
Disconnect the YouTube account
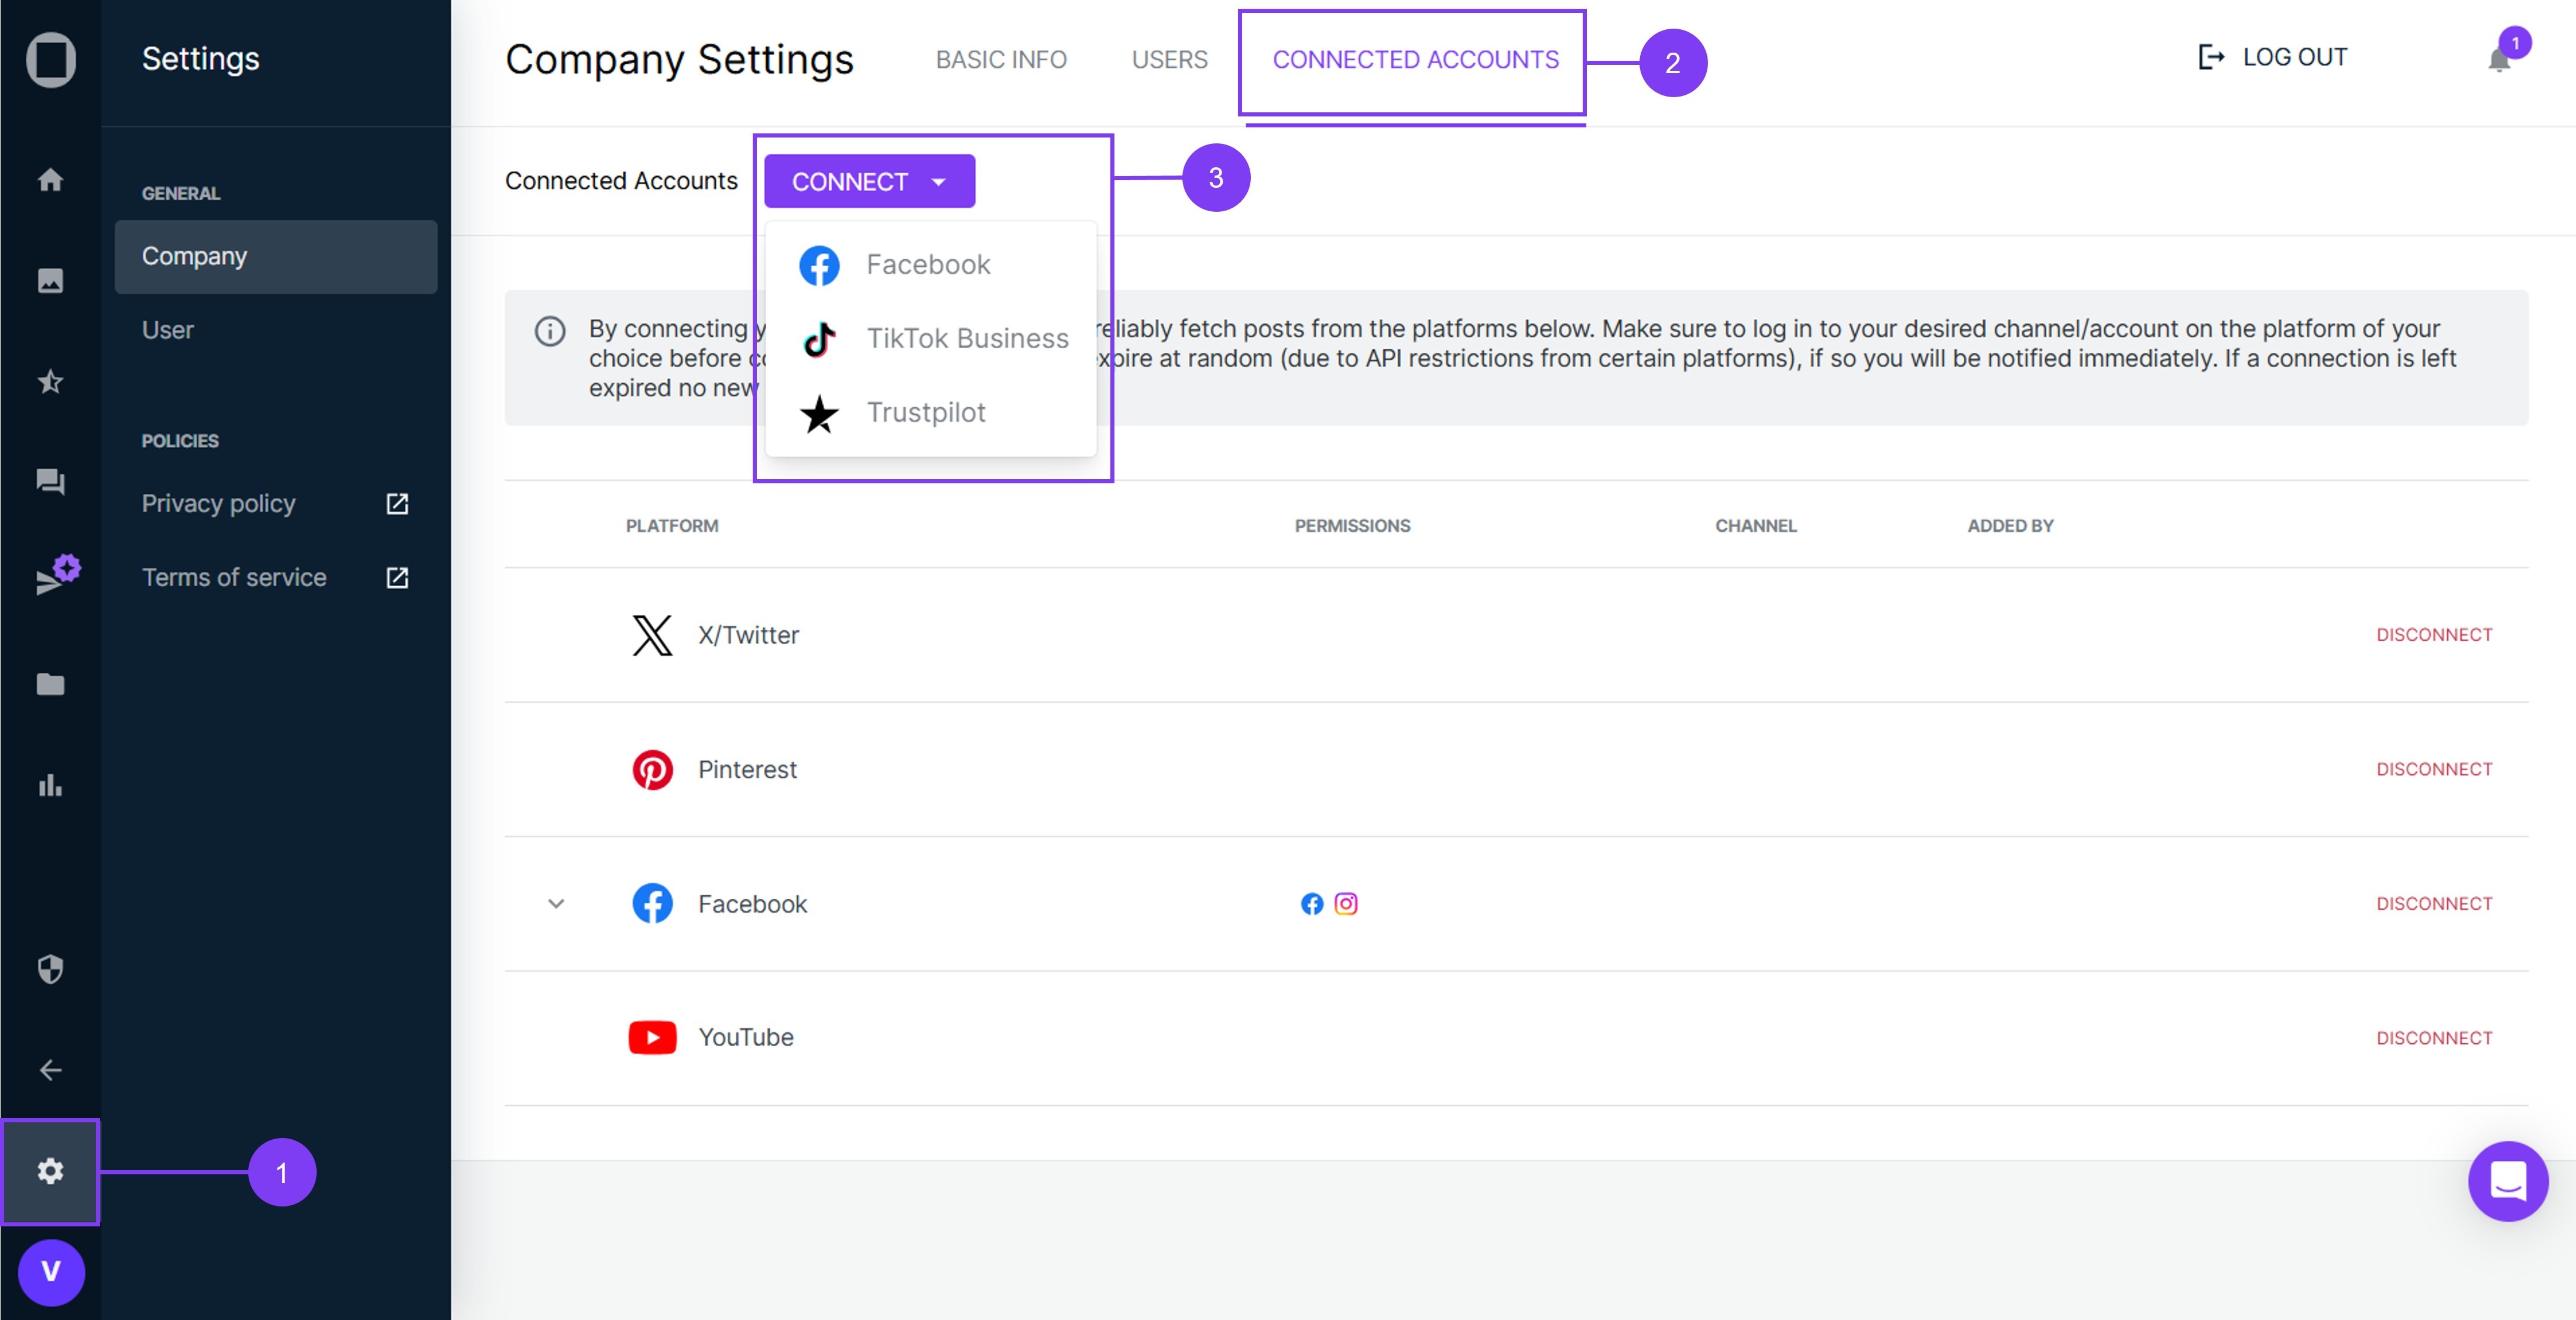click(x=2433, y=1038)
